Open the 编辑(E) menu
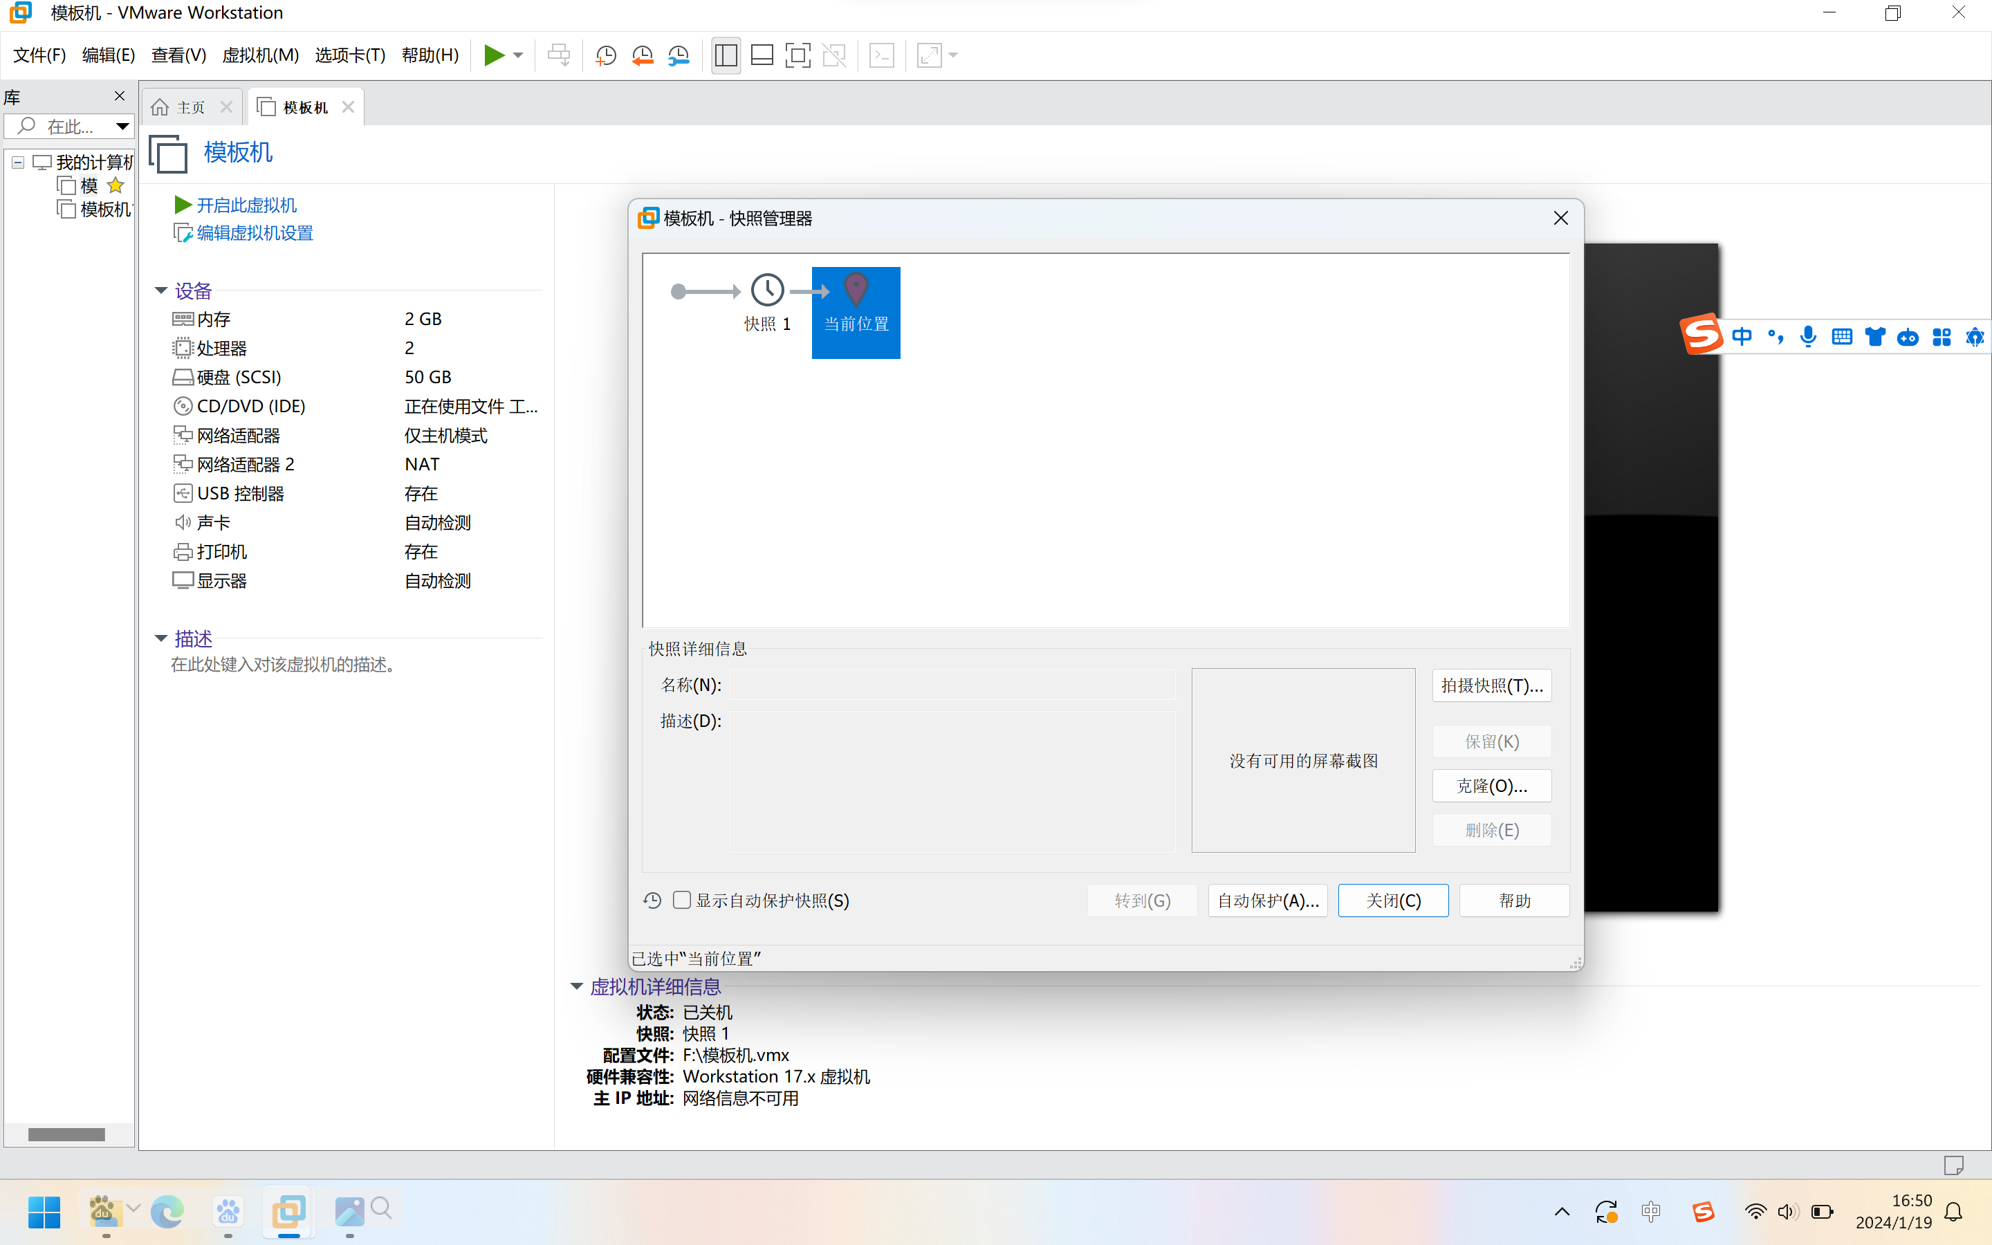This screenshot has width=1992, height=1245. (109, 55)
